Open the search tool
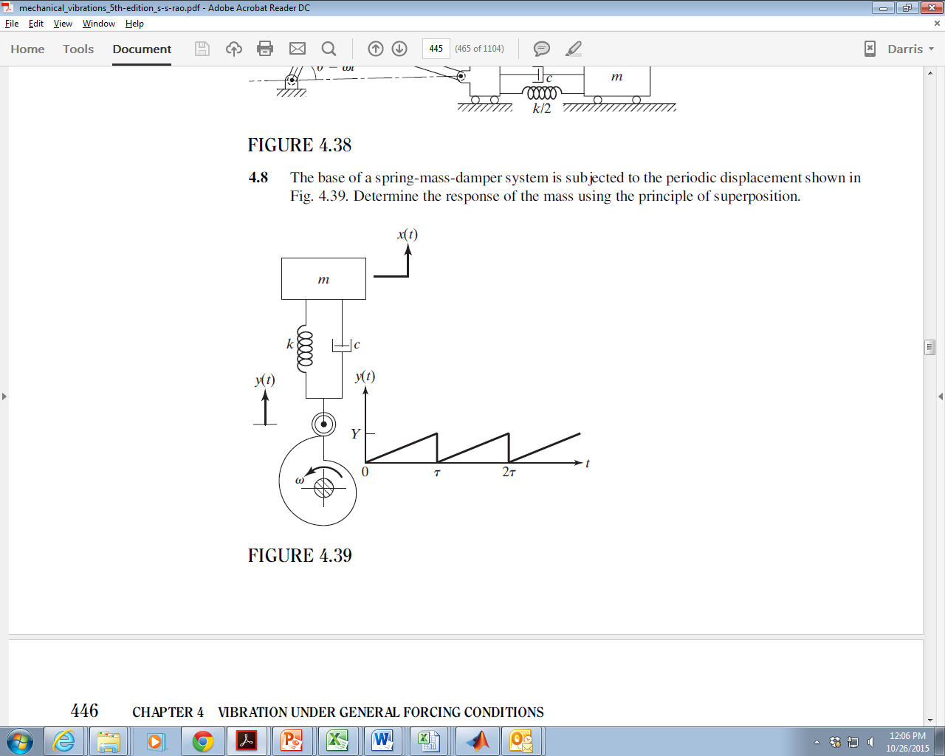945x756 pixels. [x=329, y=49]
